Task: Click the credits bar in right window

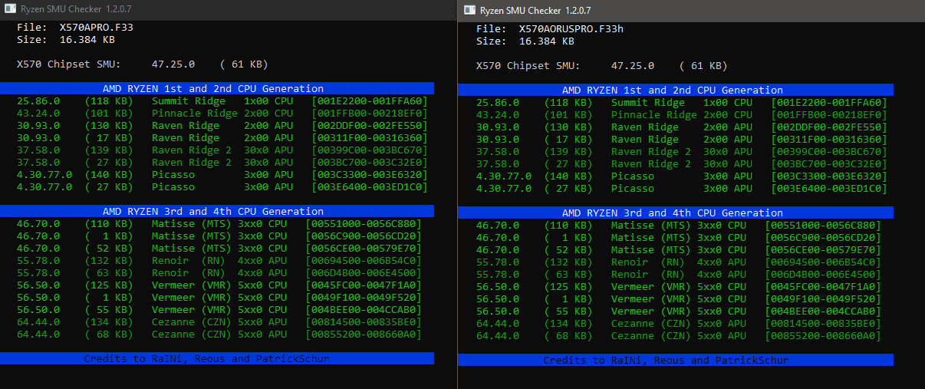Action: (676, 360)
